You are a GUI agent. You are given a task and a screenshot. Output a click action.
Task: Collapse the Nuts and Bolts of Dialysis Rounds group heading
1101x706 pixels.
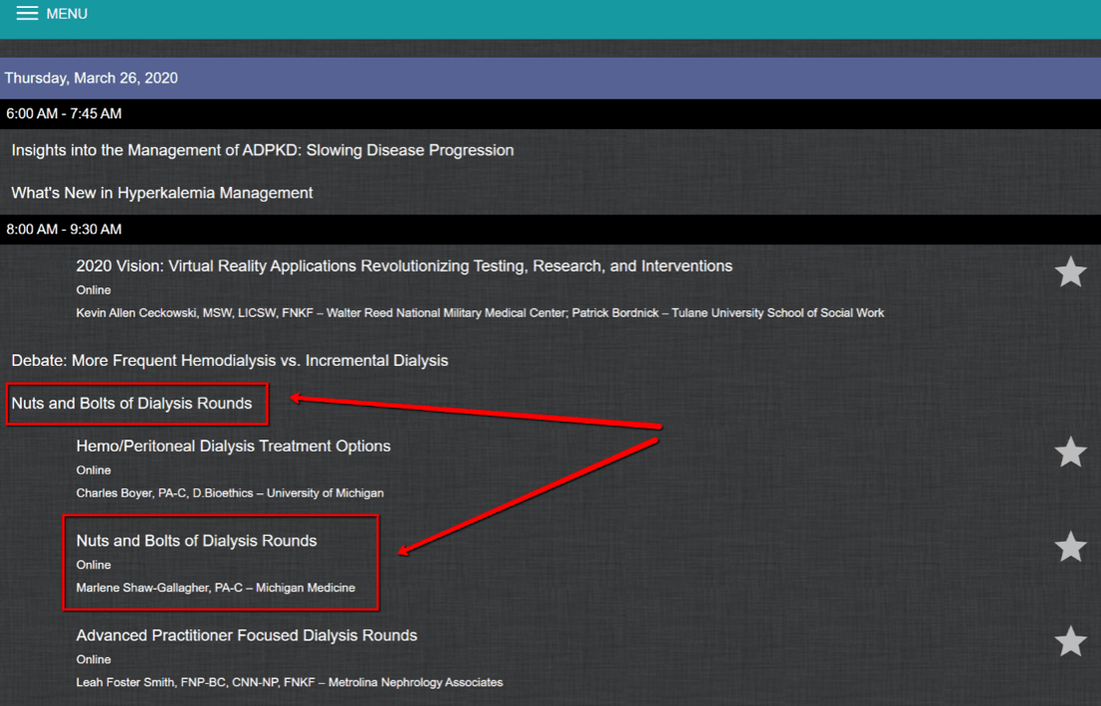[131, 403]
